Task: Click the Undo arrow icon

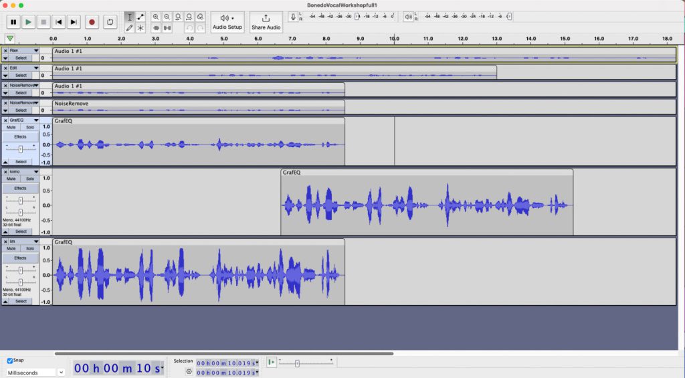Action: pyautogui.click(x=189, y=28)
